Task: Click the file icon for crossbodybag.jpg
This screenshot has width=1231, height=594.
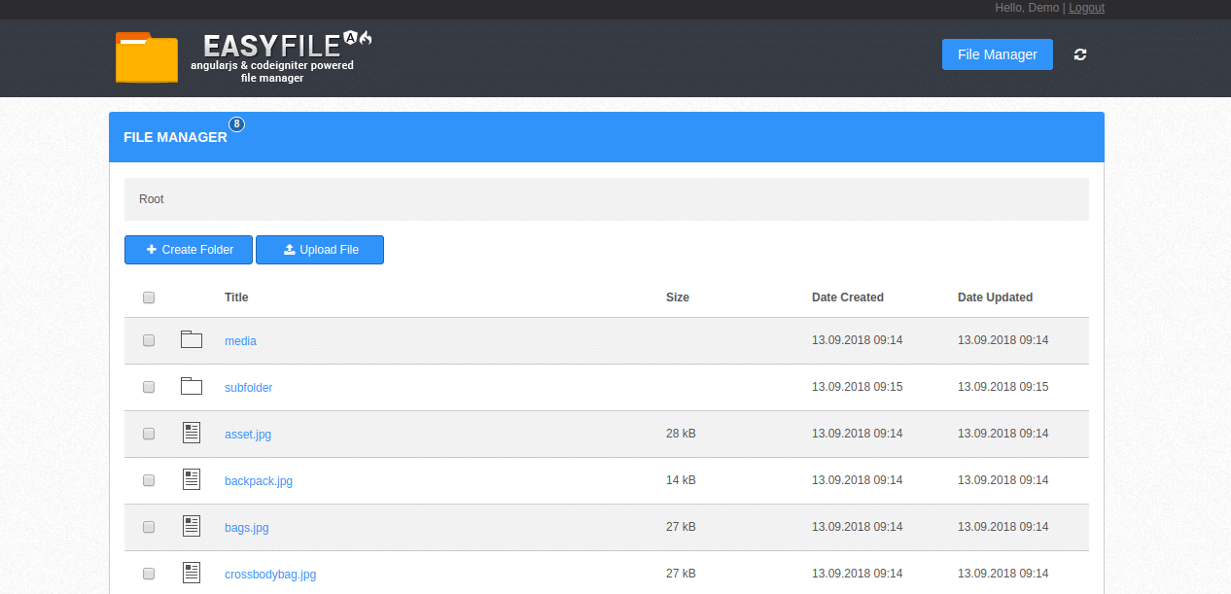Action: [x=191, y=574]
